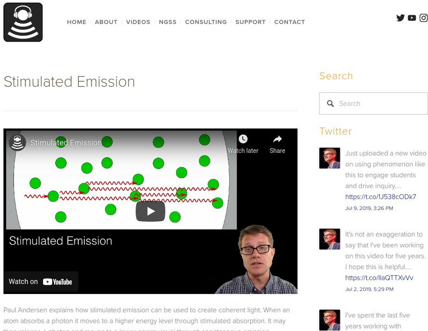Open the Consulting menu item
The image size is (428, 331).
coord(206,22)
